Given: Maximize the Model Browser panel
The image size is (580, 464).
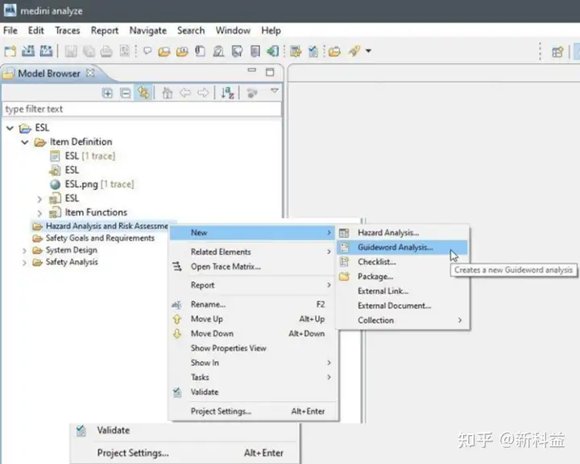Looking at the screenshot, I should [270, 72].
